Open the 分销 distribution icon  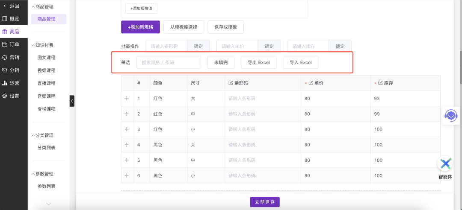(4, 70)
